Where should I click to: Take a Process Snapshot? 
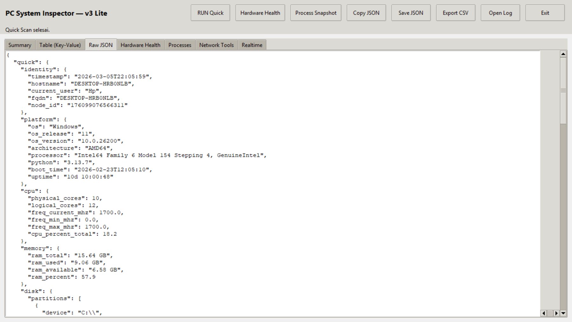point(316,13)
